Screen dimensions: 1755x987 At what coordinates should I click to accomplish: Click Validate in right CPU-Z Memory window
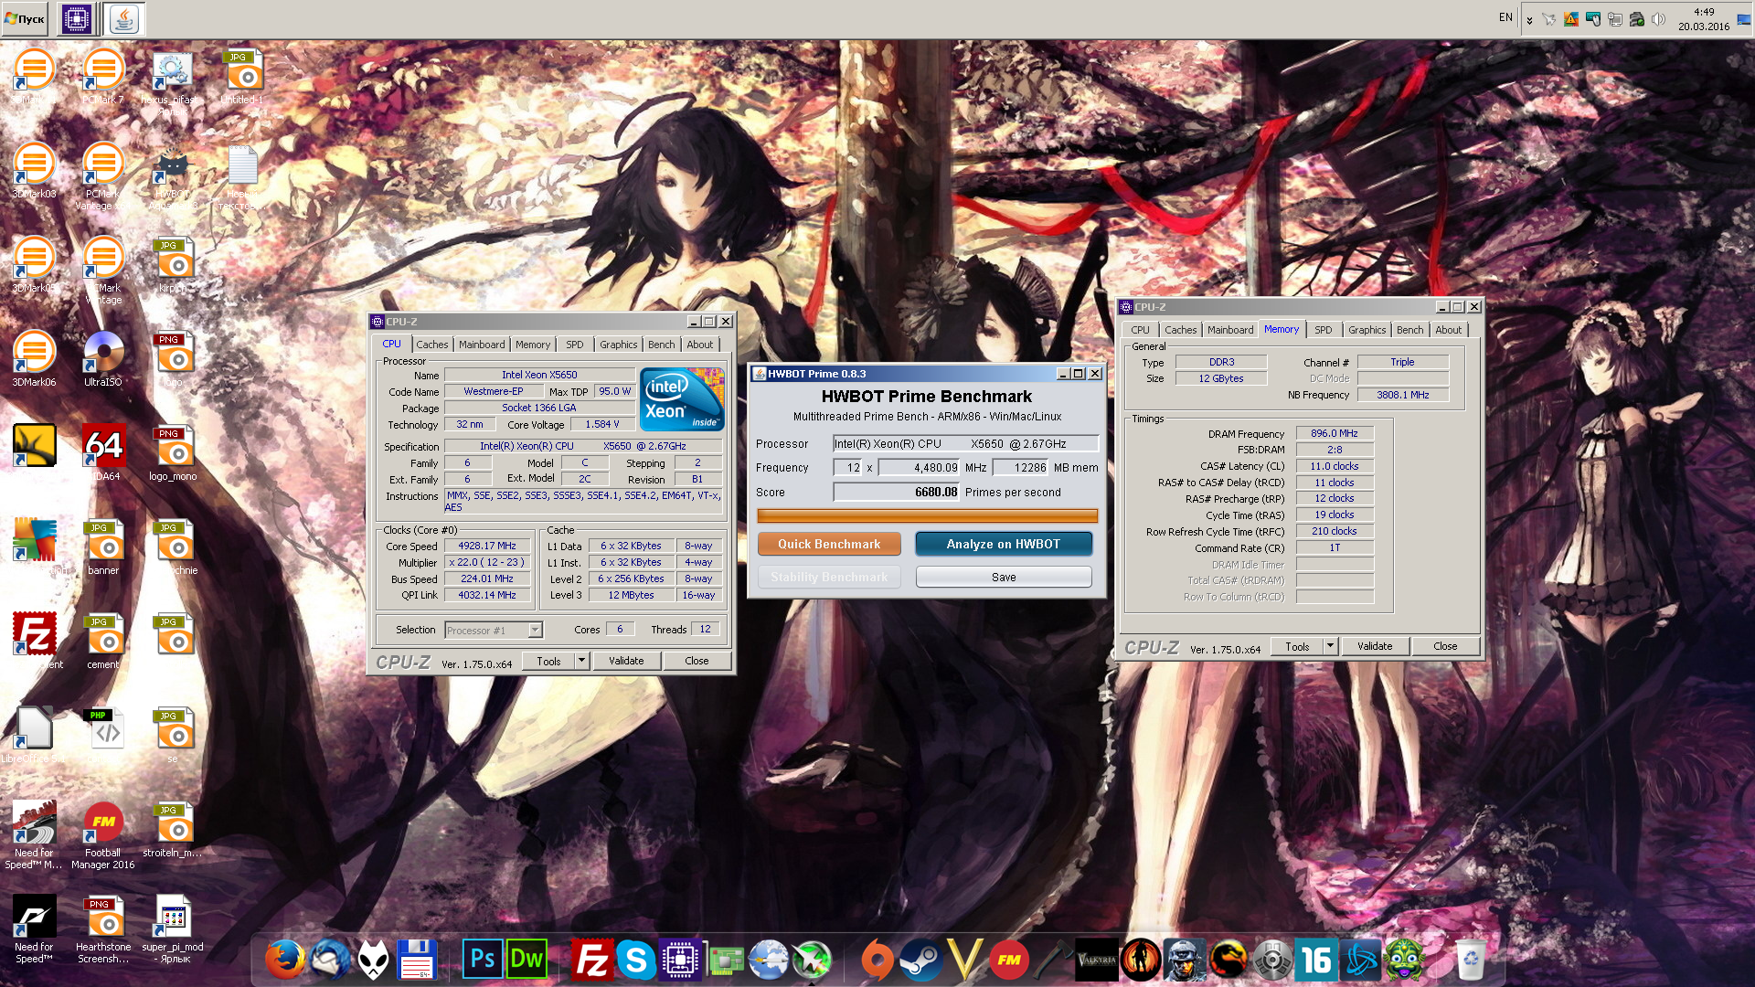(x=1375, y=646)
